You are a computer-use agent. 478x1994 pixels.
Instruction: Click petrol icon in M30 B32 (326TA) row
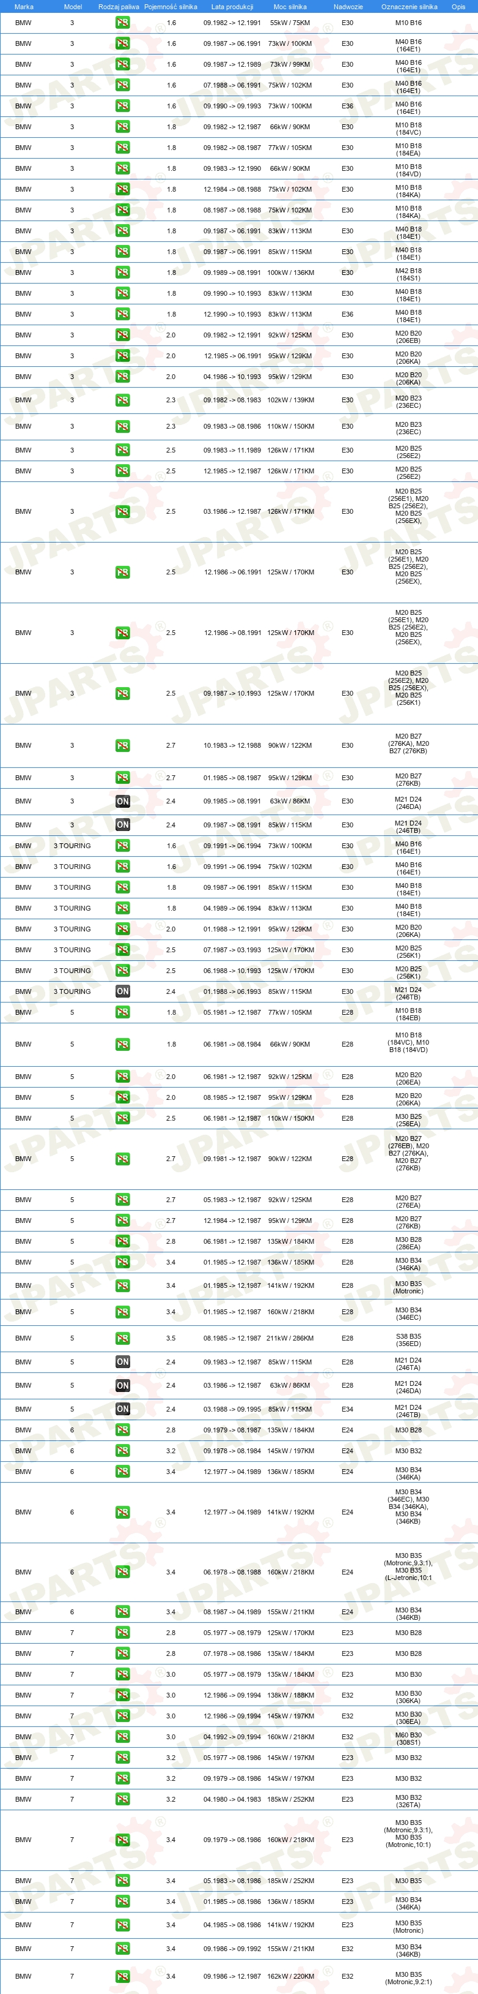tap(123, 1800)
